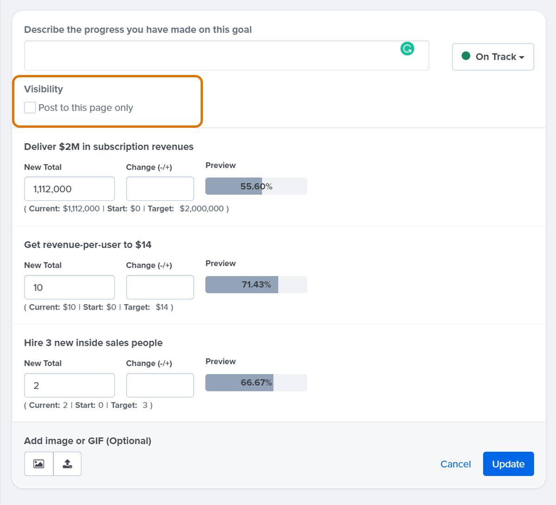This screenshot has width=556, height=505.
Task: Select the image gallery icon
Action: pos(38,463)
